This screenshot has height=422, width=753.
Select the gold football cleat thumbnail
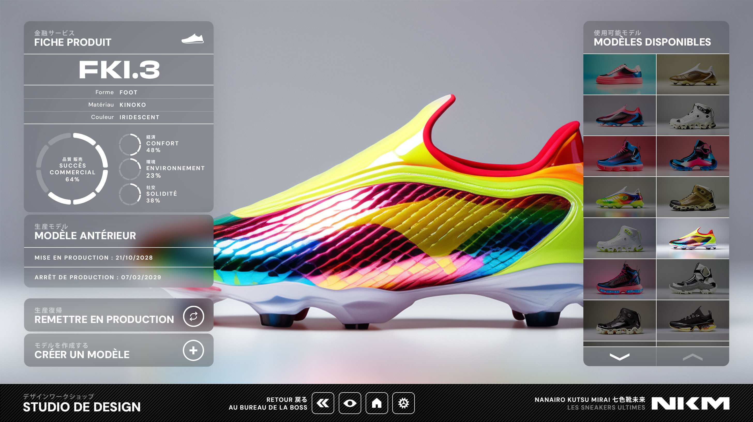pos(693,74)
